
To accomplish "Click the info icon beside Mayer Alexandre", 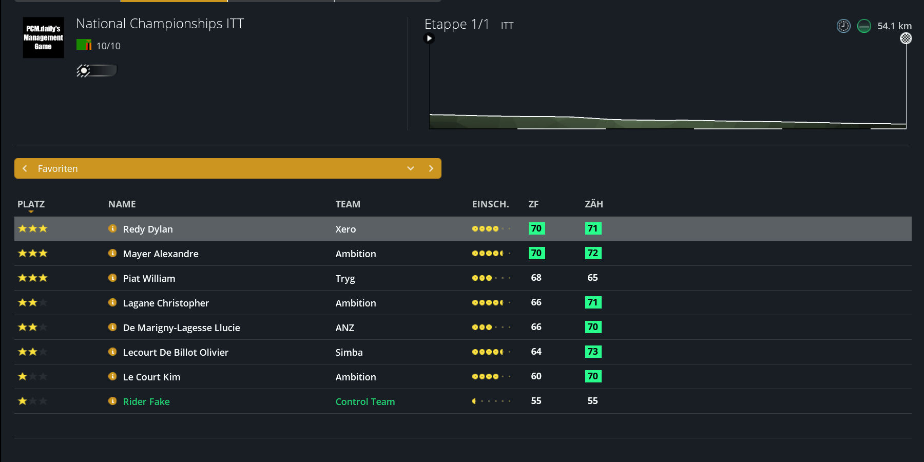I will 112,253.
